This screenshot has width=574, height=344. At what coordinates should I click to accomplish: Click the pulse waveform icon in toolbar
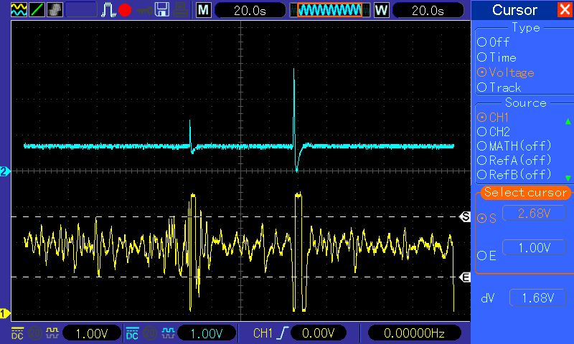tap(108, 10)
